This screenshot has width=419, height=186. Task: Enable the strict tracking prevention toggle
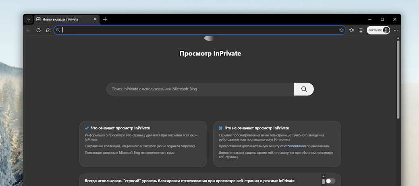pos(330,181)
